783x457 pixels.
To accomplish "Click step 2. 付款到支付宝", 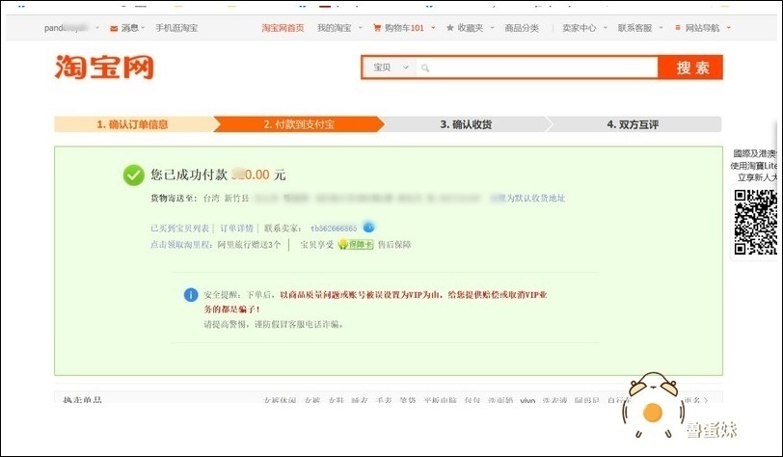I will pyautogui.click(x=299, y=124).
